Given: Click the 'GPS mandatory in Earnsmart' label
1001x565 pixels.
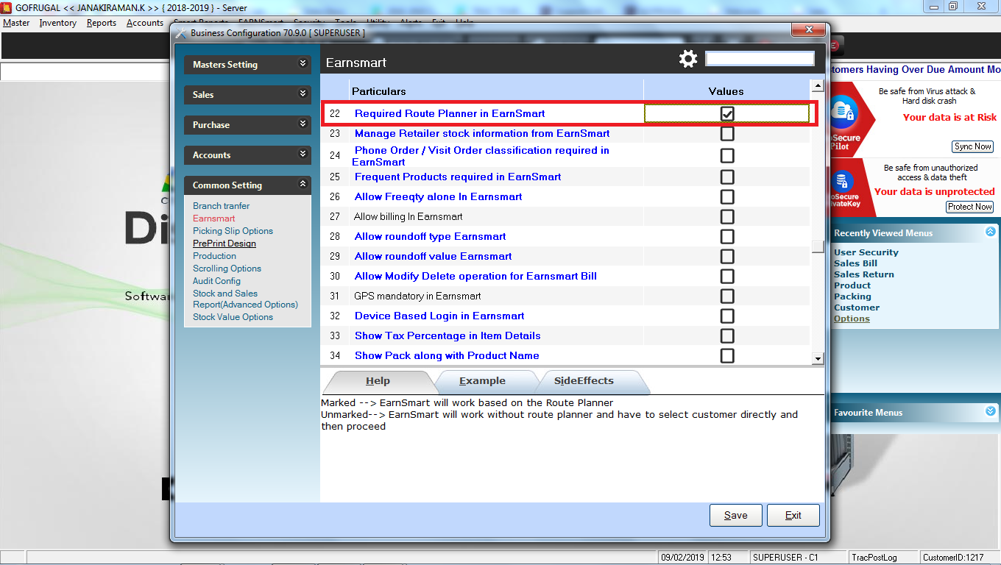Looking at the screenshot, I should [417, 296].
